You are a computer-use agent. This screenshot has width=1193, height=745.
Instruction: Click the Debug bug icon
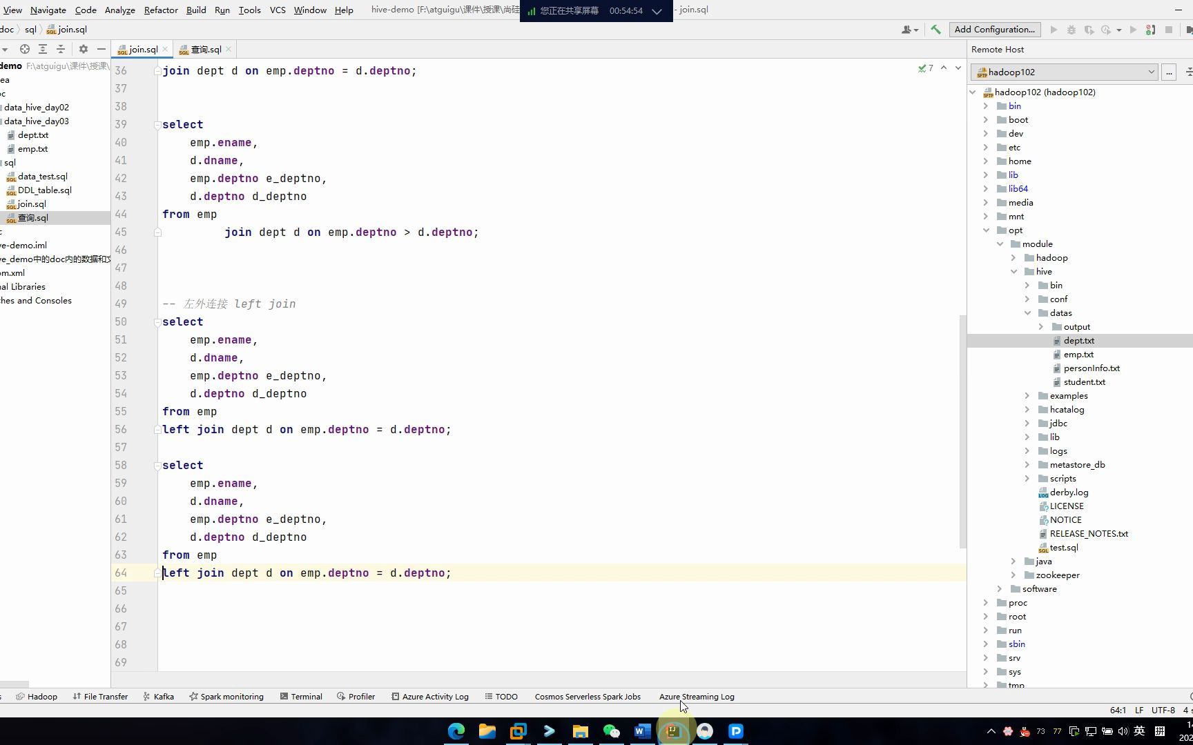[x=1071, y=30]
